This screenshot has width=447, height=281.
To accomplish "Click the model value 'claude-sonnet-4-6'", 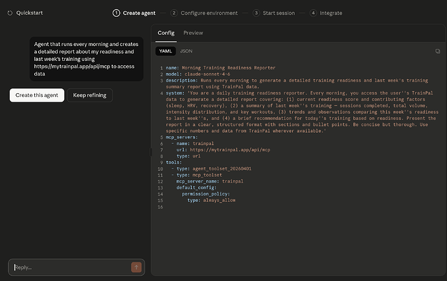I will 207,74.
